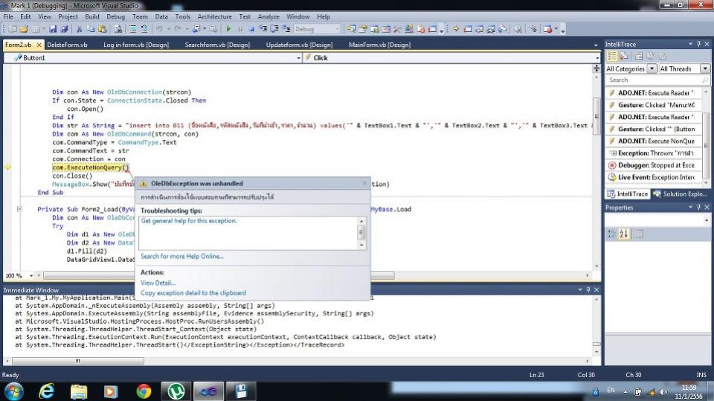Image resolution: width=714 pixels, height=401 pixels.
Task: Click the Stop Debugging square icon
Action: (251, 29)
